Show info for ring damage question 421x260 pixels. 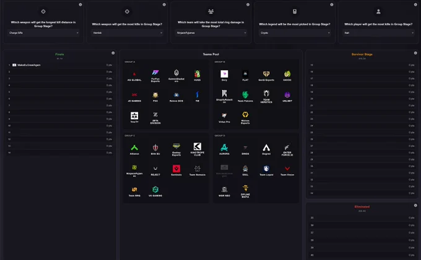pos(248,4)
